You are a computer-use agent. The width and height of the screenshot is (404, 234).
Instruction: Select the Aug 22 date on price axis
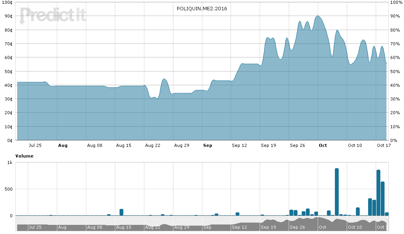[x=152, y=145]
